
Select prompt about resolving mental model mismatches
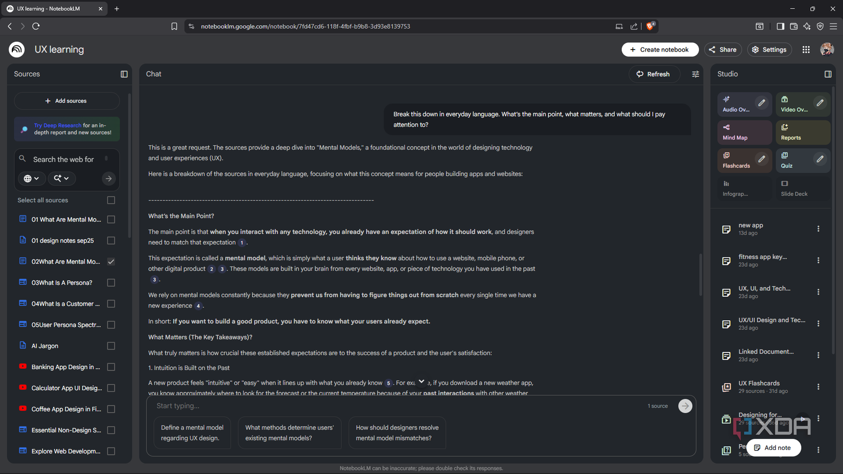coord(397,433)
